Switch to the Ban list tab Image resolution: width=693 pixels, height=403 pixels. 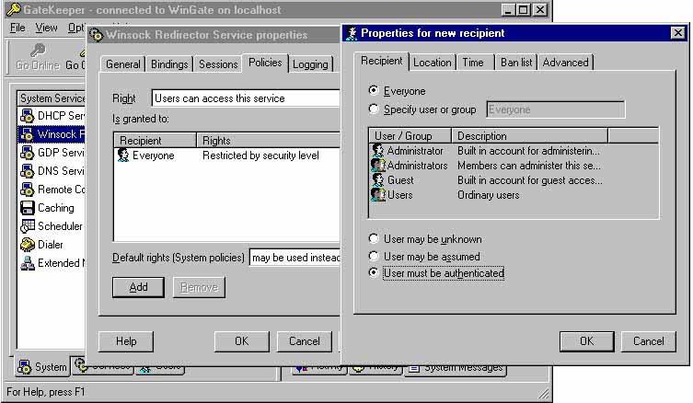[514, 63]
